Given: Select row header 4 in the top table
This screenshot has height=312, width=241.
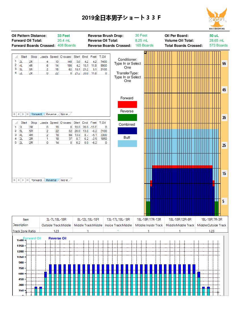Looking at the screenshot, I should click(x=16, y=73).
